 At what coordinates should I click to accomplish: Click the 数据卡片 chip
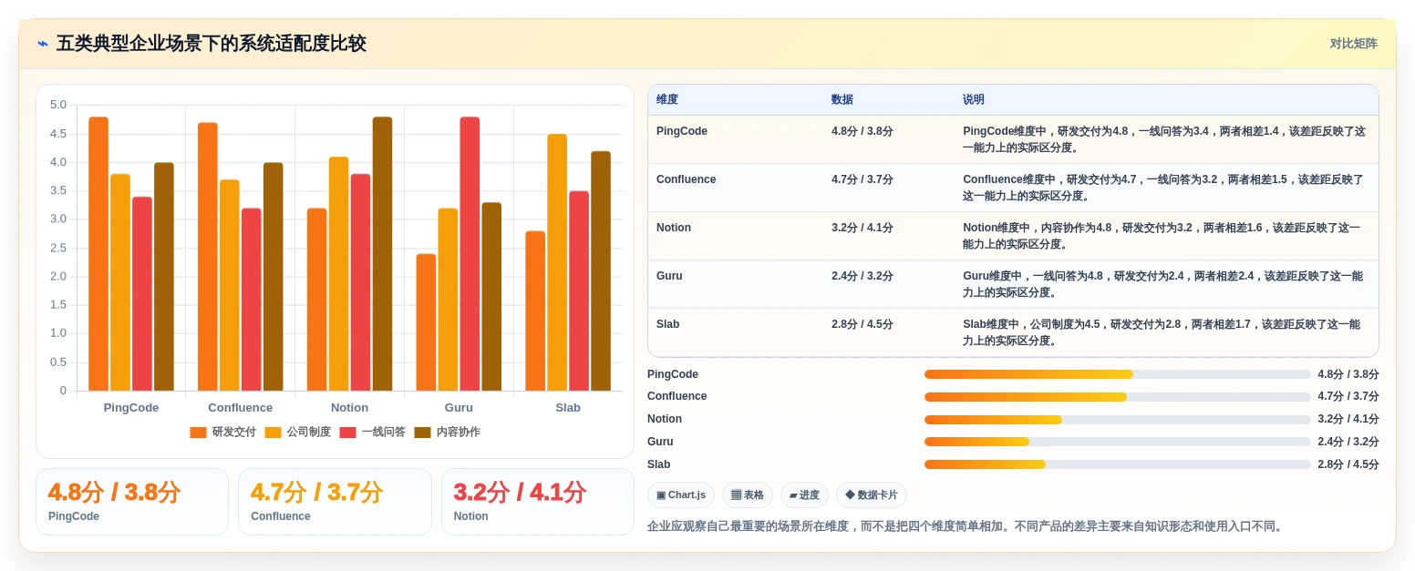click(x=872, y=495)
